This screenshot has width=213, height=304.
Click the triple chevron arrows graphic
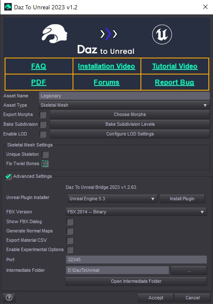click(108, 34)
